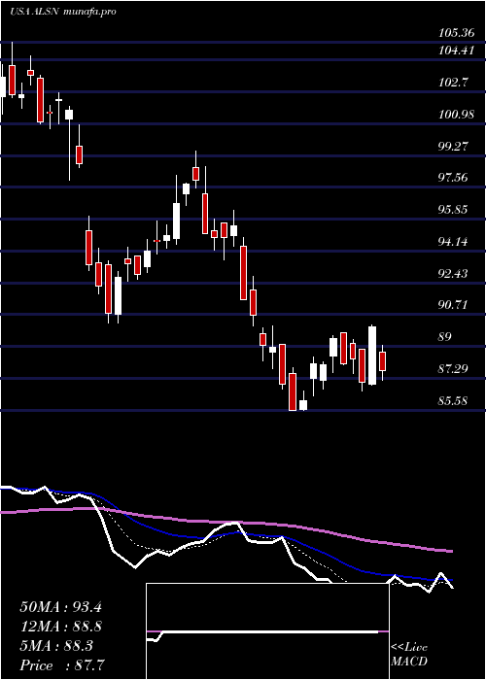Click the <<Live MACD label

(x=409, y=655)
